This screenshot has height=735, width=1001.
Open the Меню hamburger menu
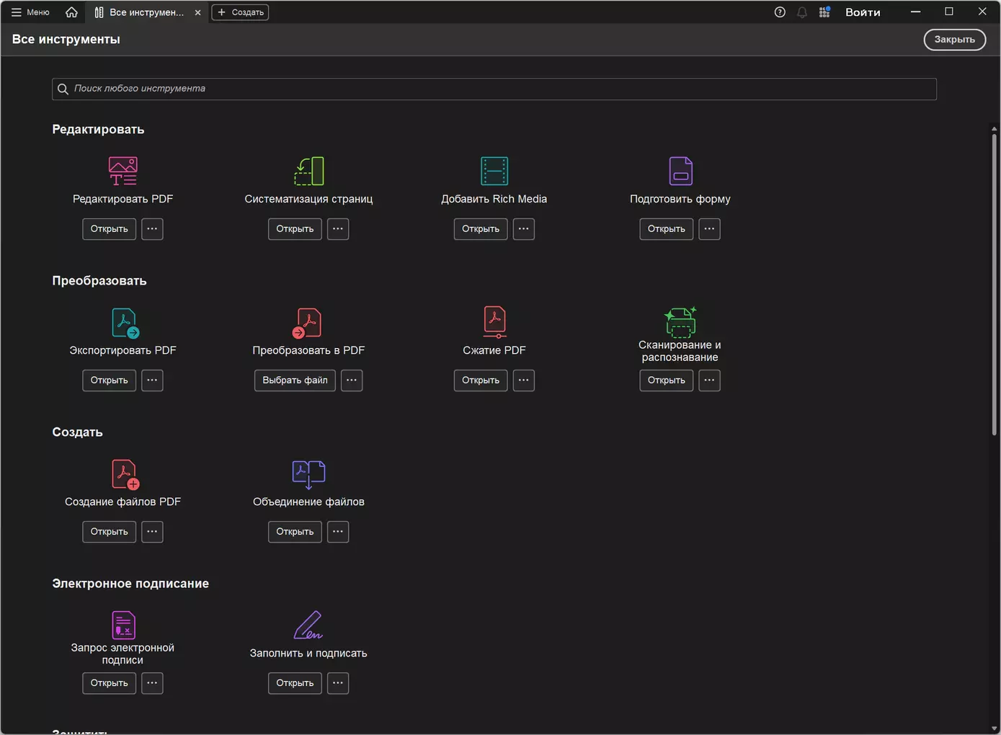30,12
